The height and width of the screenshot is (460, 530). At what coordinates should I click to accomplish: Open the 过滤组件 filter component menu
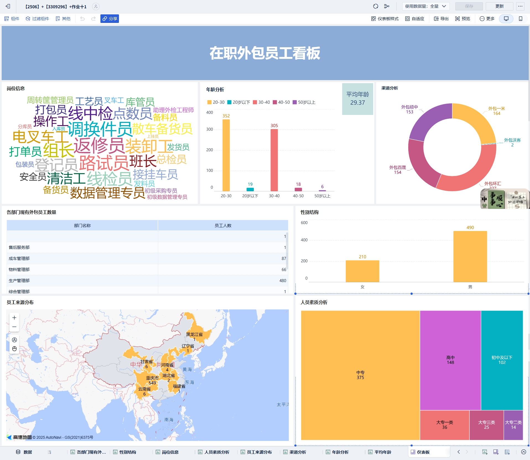(x=37, y=19)
